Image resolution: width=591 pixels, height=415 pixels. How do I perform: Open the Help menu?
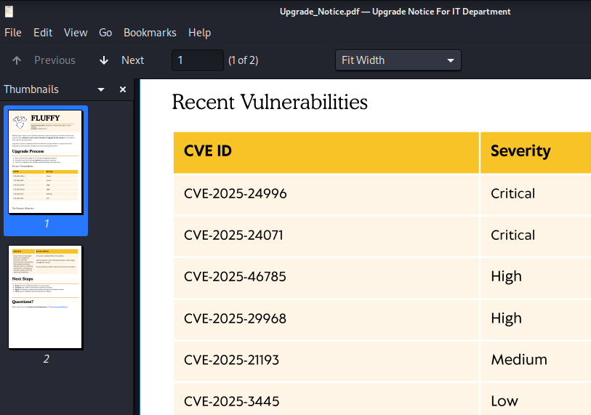click(x=199, y=33)
